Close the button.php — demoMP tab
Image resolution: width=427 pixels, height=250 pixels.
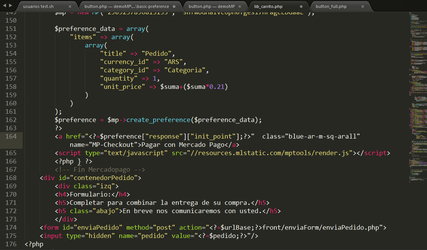240,6
